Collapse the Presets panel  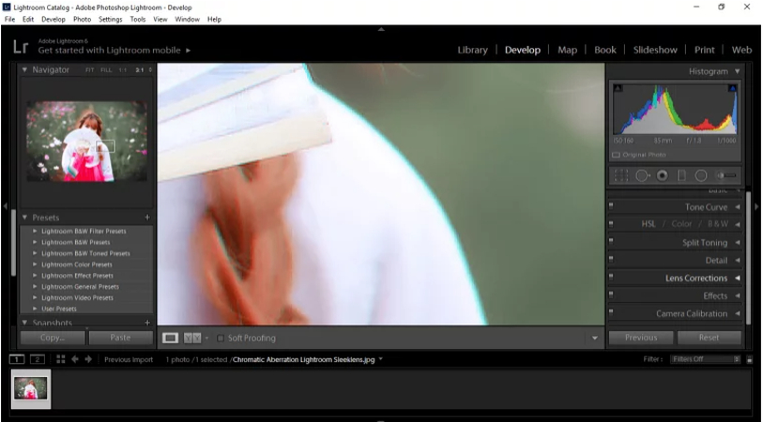coord(24,218)
